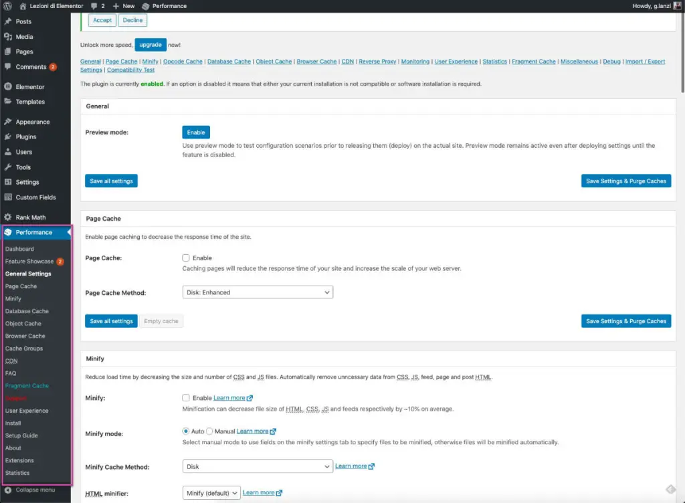Open Dashboard under Performance menu
This screenshot has height=503, width=685.
(x=19, y=249)
